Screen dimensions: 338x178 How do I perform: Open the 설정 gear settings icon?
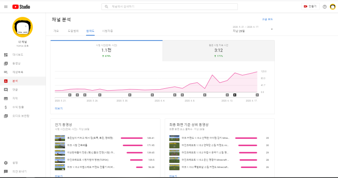click(x=6, y=163)
